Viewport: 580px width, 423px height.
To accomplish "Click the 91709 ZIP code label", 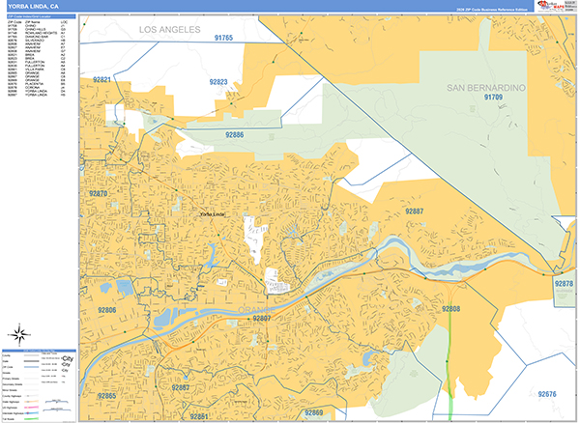I will [493, 98].
